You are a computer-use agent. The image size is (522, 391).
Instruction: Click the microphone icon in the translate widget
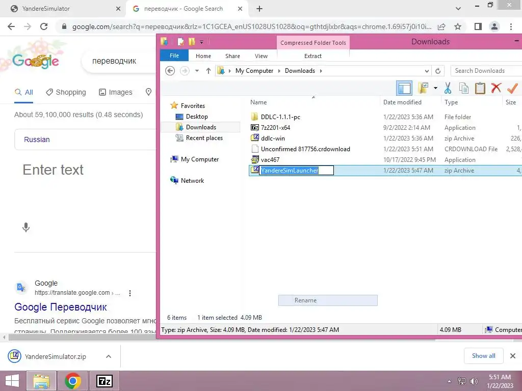(26, 228)
